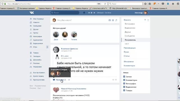Viewport: 180px width, 101px height.
Task: Share the post with repost icon
Action: [69, 80]
